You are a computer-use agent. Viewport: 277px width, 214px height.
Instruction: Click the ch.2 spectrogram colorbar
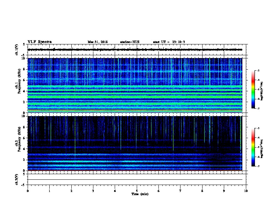pyautogui.click(x=253, y=147)
